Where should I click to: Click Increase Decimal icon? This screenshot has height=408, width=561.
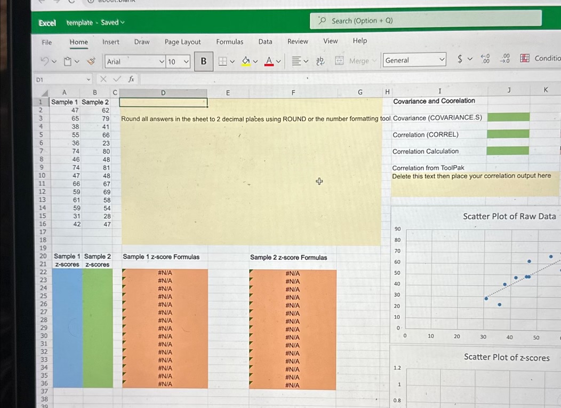click(x=485, y=59)
